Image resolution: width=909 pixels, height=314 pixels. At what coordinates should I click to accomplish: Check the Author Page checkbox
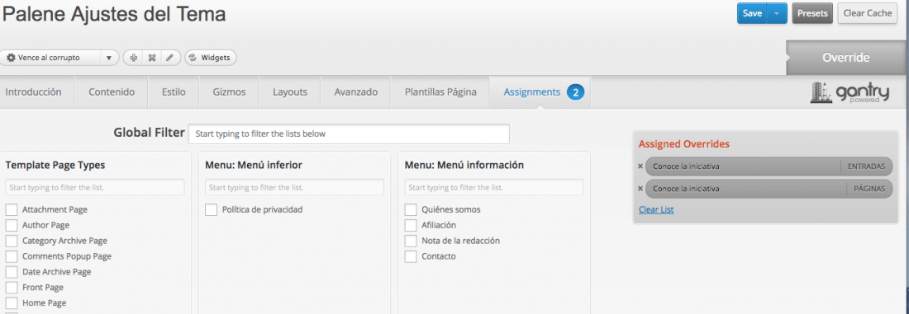pos(12,226)
